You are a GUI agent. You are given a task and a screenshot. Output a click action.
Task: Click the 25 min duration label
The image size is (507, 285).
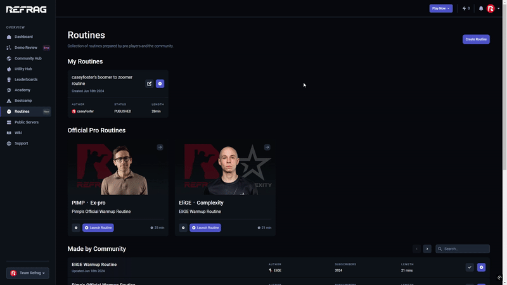pos(157,228)
